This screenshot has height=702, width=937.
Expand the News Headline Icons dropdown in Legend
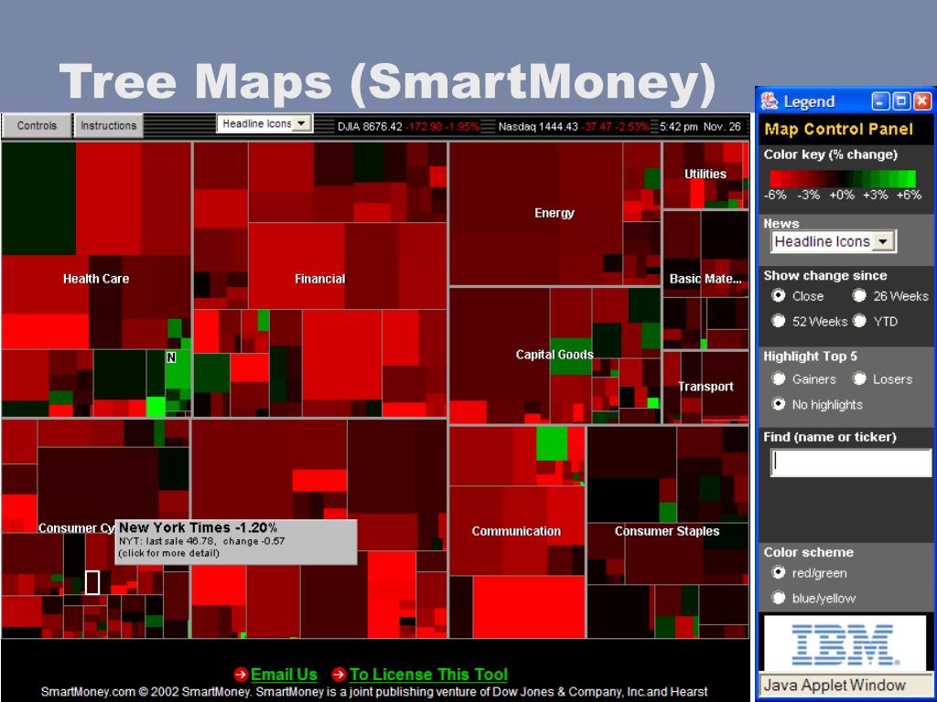(x=834, y=241)
